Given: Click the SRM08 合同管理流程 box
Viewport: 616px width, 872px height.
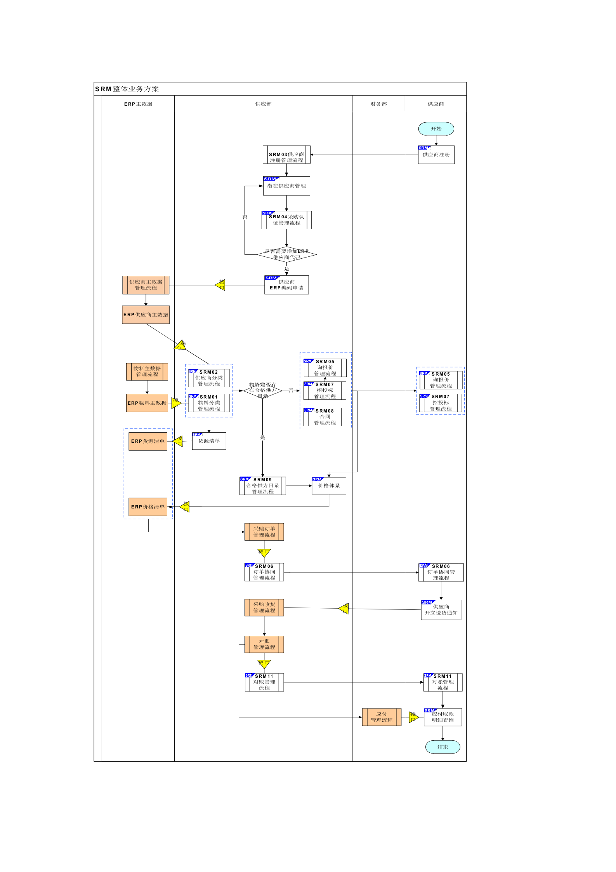Looking at the screenshot, I should 325,417.
